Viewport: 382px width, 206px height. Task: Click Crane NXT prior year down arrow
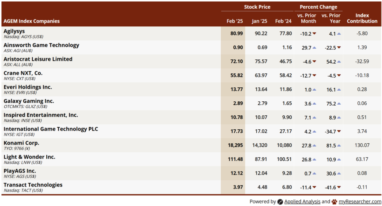coord(339,76)
